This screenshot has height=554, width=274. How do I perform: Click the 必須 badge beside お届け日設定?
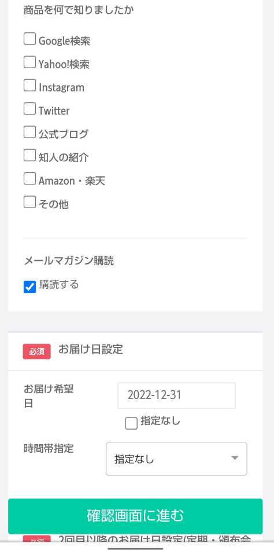point(37,352)
